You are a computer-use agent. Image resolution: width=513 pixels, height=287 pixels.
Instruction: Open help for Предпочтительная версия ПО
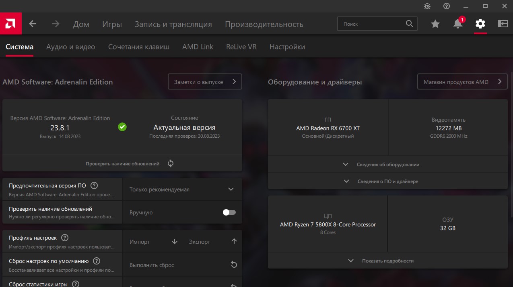(x=94, y=185)
